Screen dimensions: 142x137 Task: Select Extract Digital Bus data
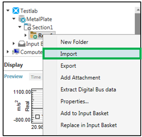88,89
